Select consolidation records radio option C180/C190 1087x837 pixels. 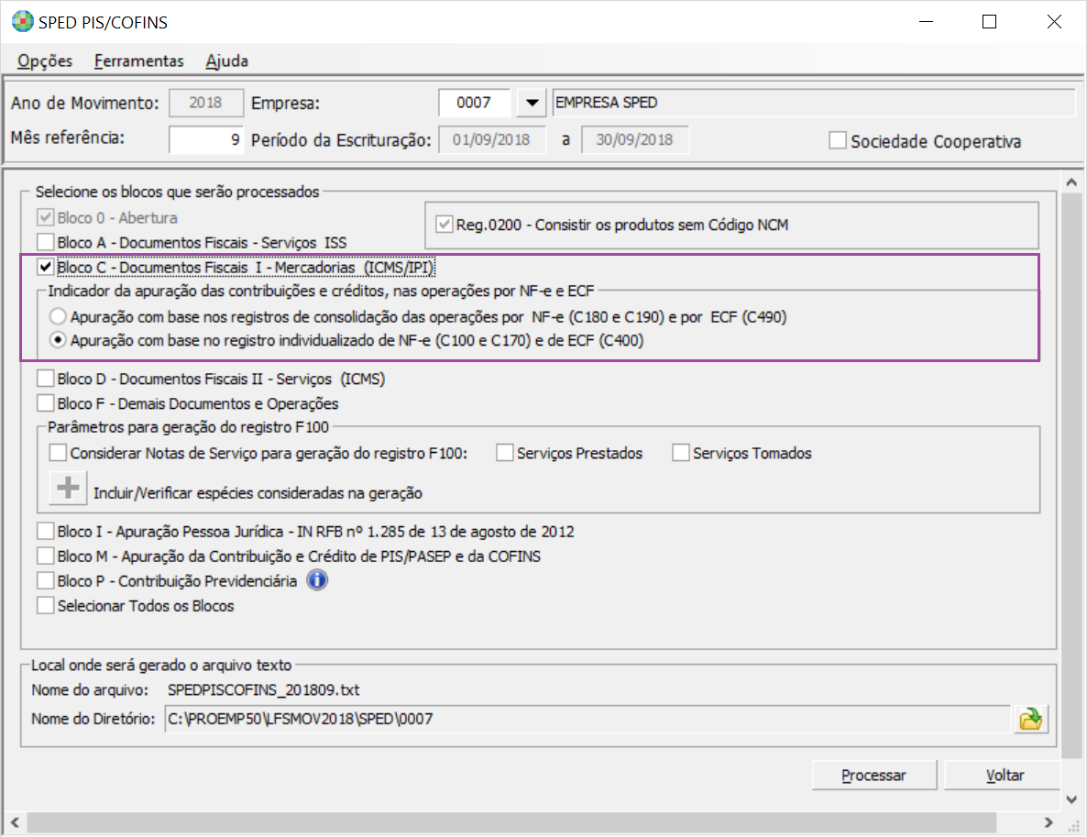[59, 317]
